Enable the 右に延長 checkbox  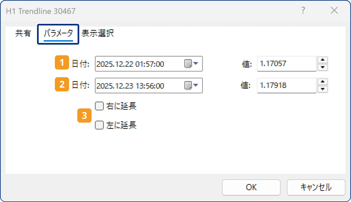[99, 106]
